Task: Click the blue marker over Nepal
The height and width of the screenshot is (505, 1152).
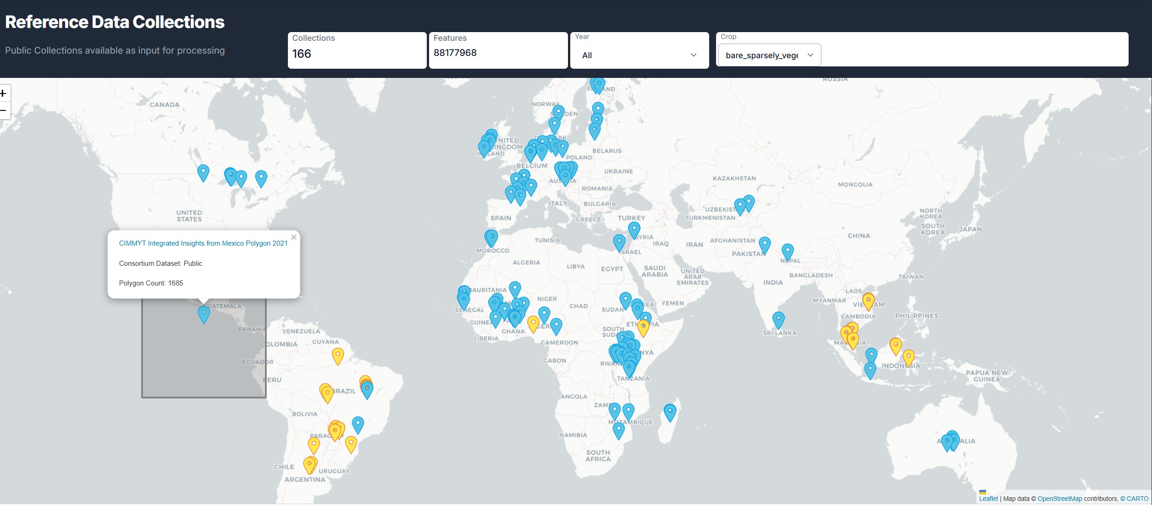Action: (788, 252)
